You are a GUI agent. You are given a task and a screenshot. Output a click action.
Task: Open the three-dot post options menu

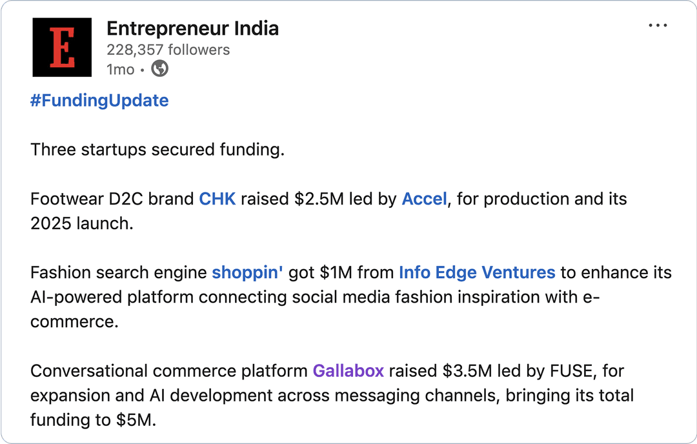pyautogui.click(x=657, y=26)
